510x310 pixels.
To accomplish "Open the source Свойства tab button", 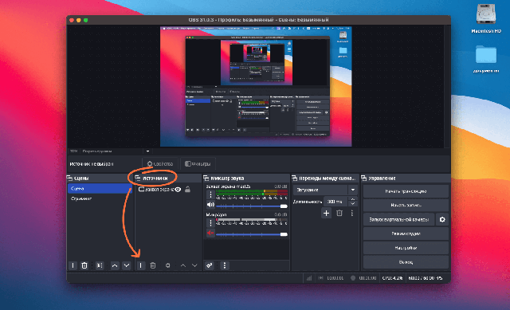I will pyautogui.click(x=160, y=164).
